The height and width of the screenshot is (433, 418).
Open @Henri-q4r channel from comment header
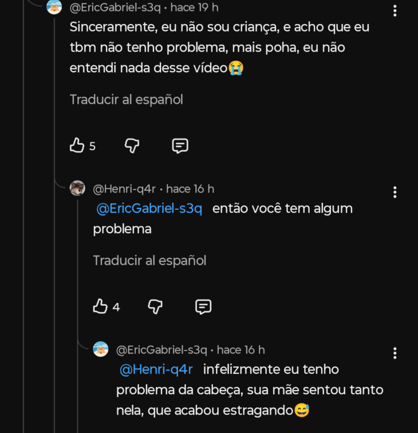pos(125,189)
